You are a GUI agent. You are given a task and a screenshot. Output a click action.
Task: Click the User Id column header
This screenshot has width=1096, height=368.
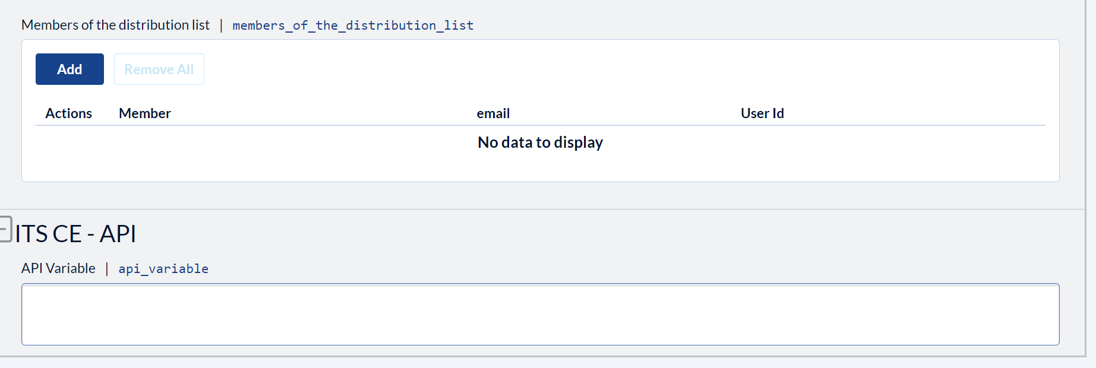point(762,113)
